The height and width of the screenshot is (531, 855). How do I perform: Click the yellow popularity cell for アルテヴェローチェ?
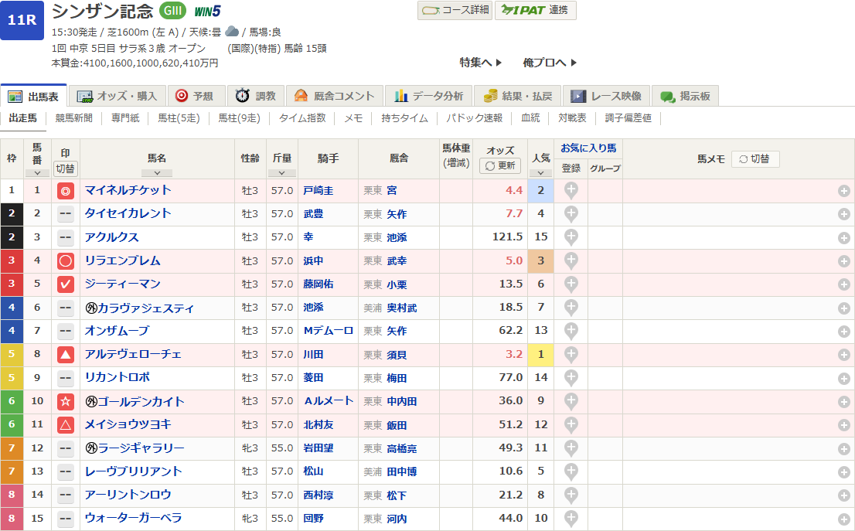(540, 355)
